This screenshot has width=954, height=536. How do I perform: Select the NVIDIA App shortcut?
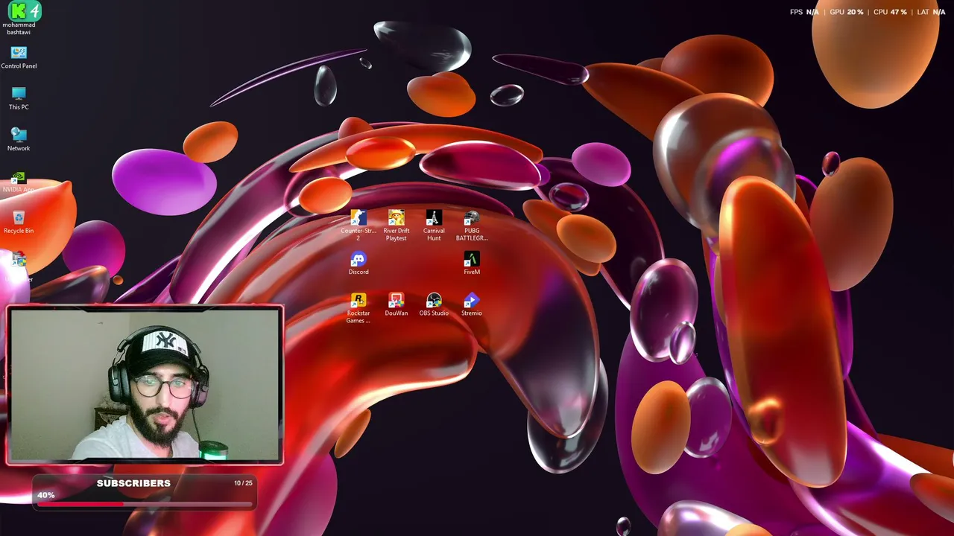coord(19,182)
